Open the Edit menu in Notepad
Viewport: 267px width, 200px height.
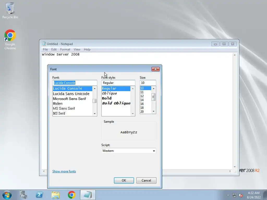click(x=54, y=49)
